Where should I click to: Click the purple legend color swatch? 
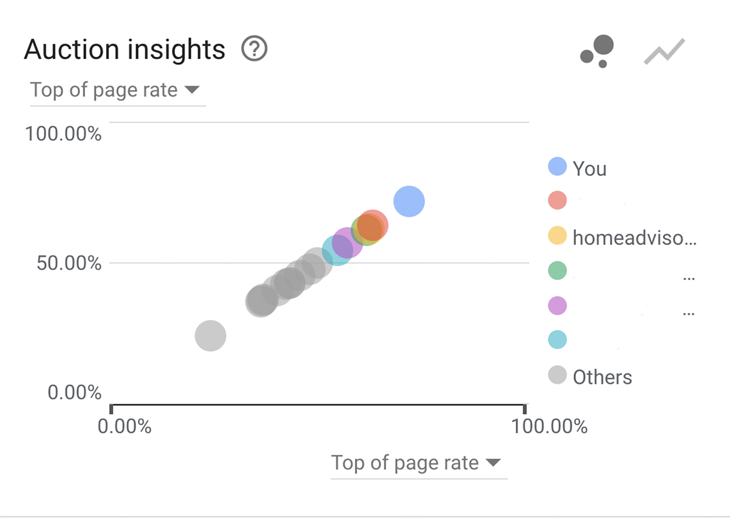click(x=557, y=305)
